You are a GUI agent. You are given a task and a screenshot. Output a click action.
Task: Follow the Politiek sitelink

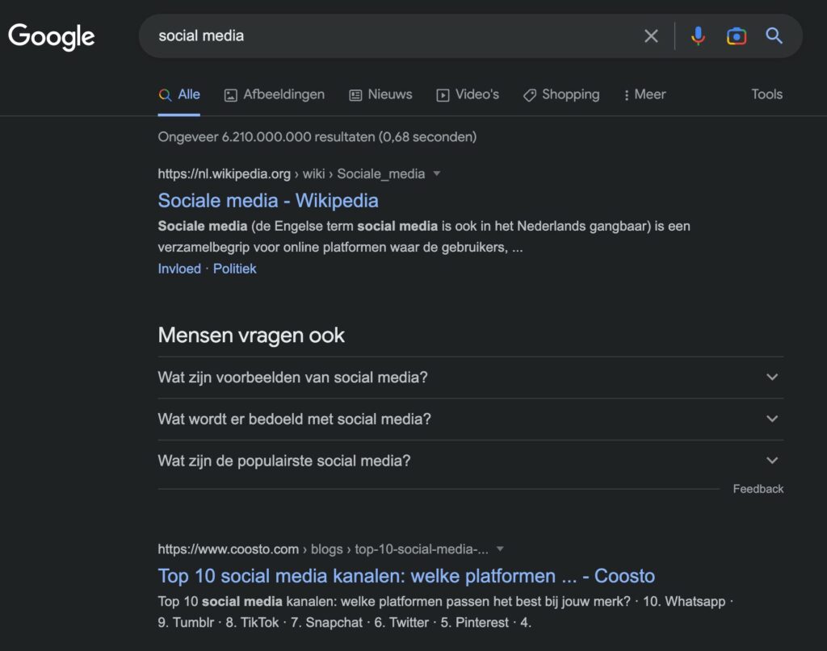235,269
